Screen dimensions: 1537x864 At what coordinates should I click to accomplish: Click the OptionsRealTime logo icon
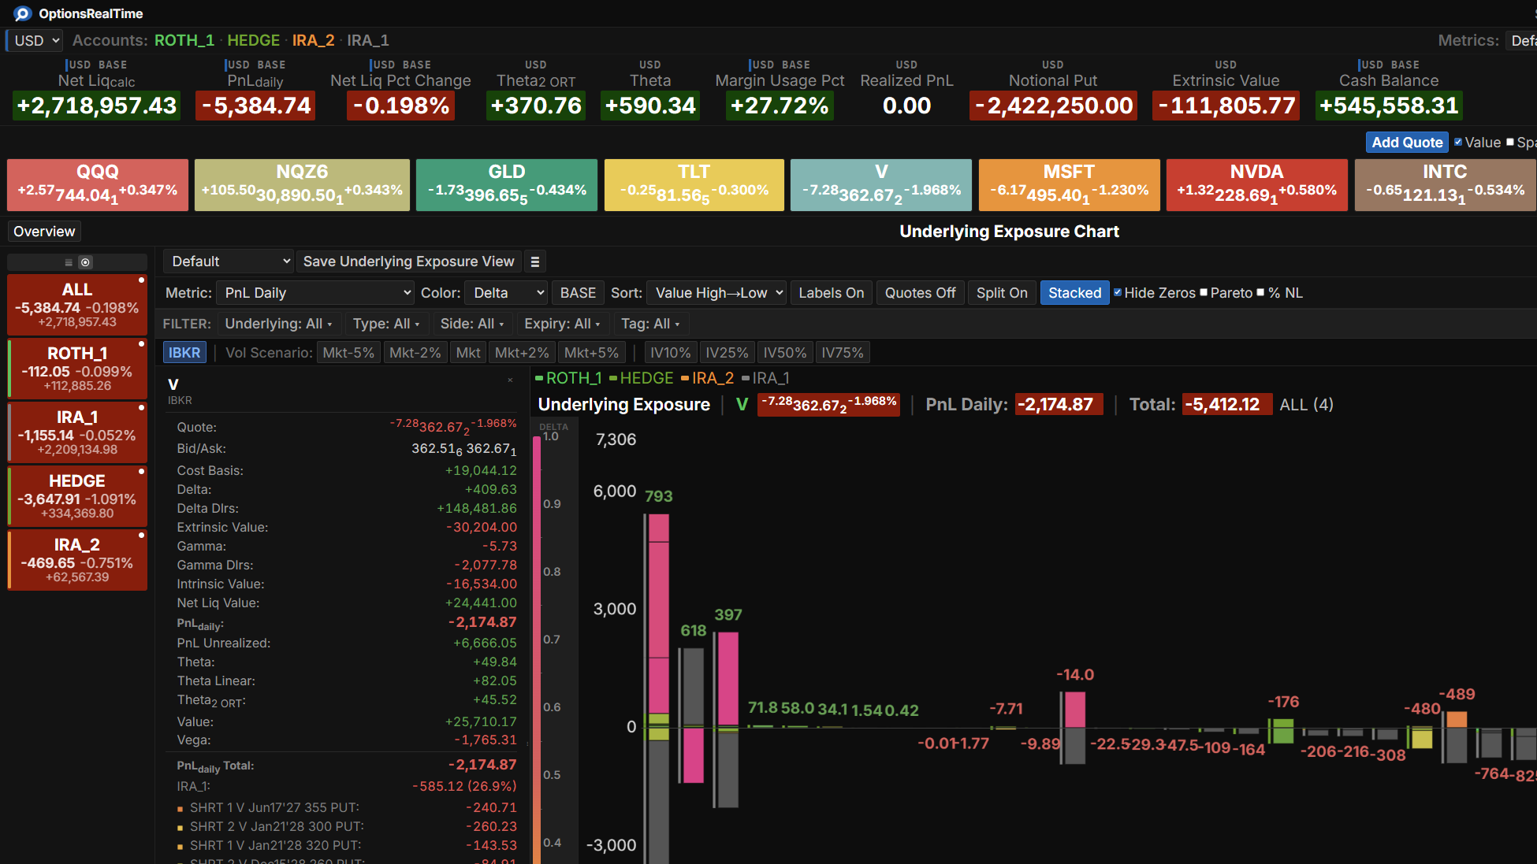coord(22,13)
